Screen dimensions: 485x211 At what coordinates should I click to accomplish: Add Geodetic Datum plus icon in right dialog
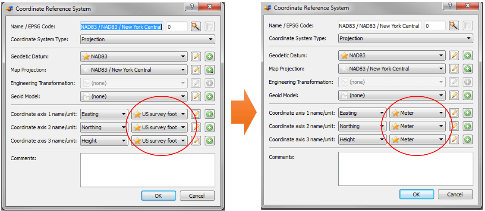(468, 55)
